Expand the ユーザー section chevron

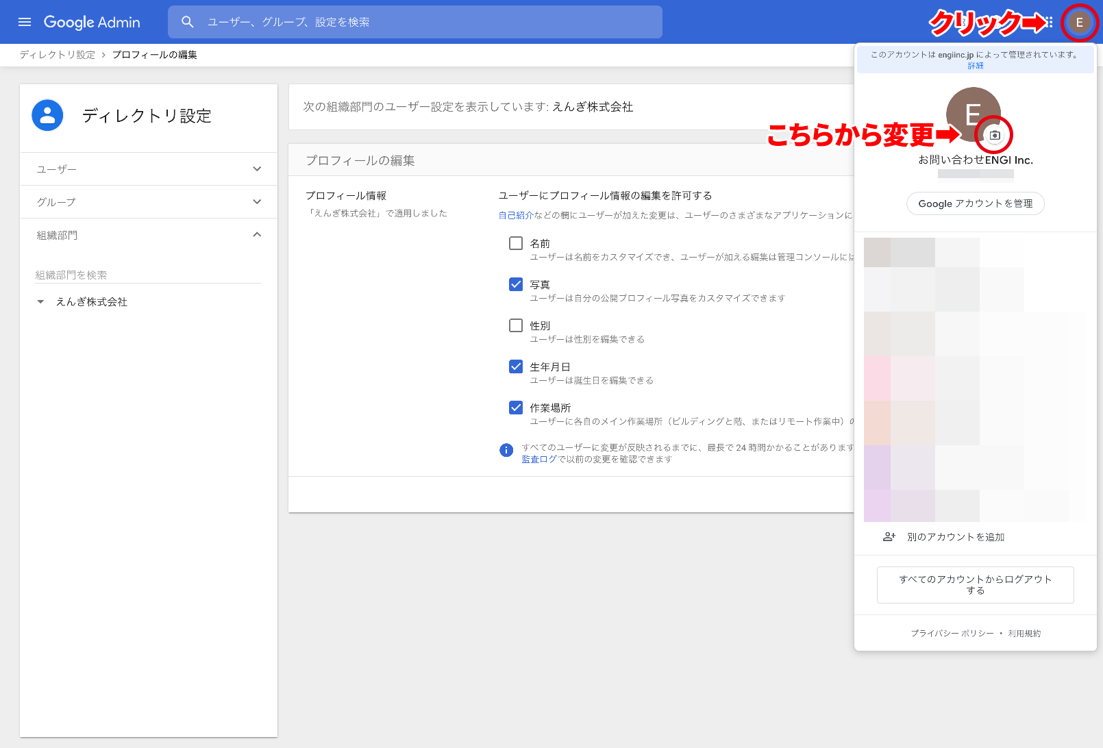point(257,169)
